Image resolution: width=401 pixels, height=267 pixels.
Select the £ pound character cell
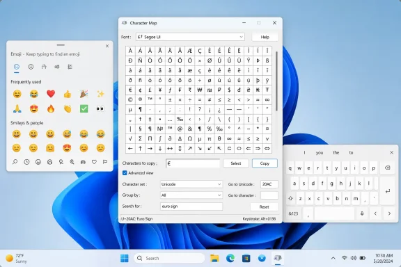click(150, 90)
